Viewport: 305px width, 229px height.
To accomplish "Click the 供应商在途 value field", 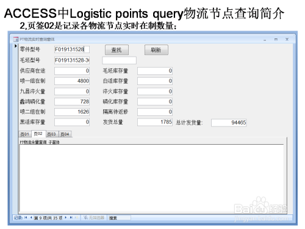I will [x=72, y=71].
